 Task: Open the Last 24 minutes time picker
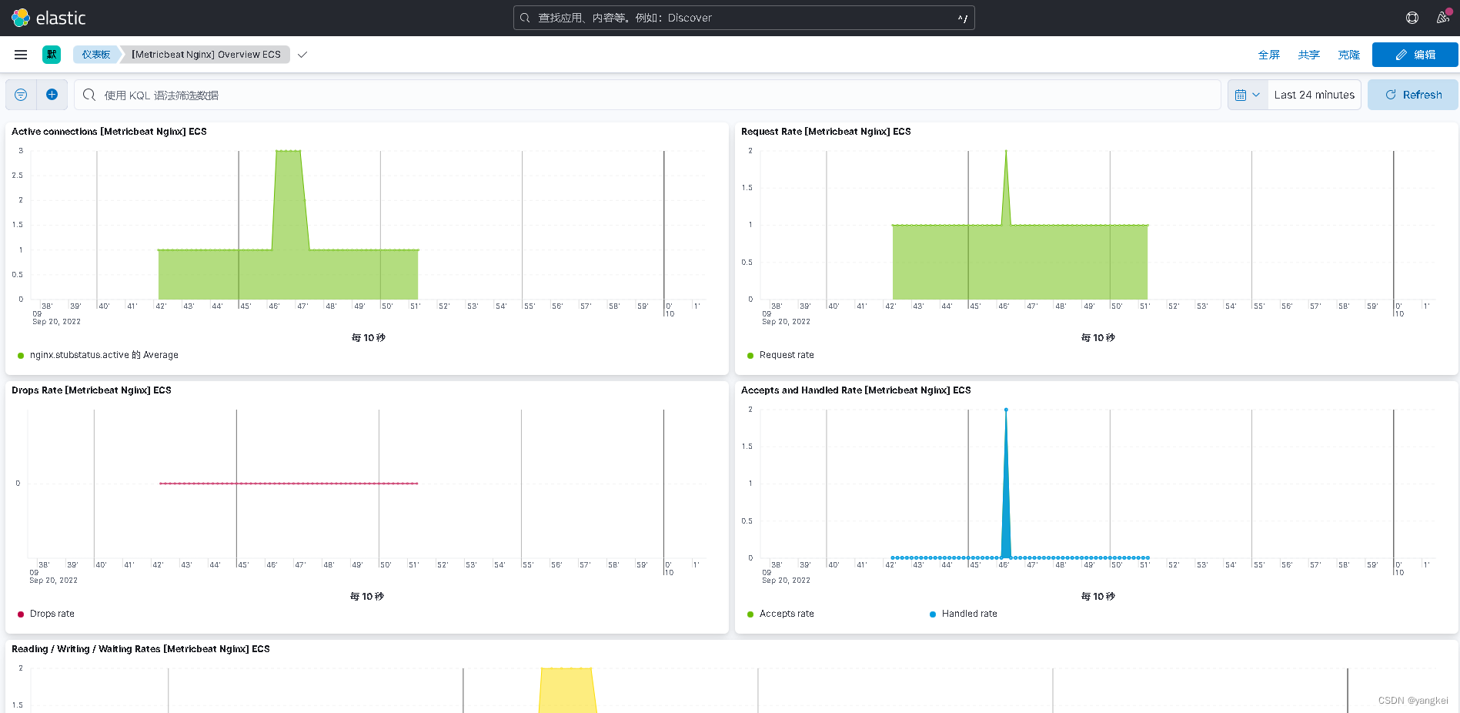tap(1314, 95)
